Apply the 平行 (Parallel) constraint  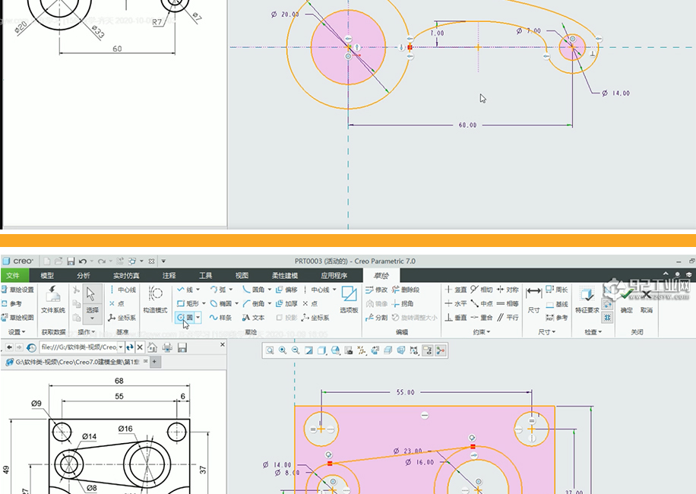pos(508,318)
